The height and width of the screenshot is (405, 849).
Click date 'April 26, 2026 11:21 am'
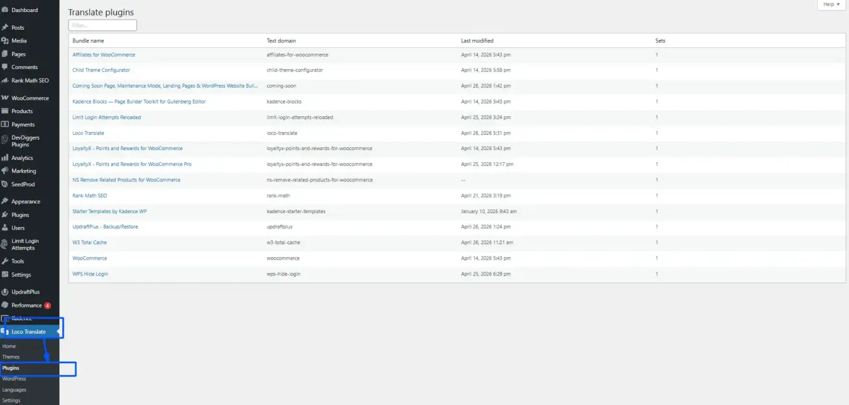click(x=487, y=243)
